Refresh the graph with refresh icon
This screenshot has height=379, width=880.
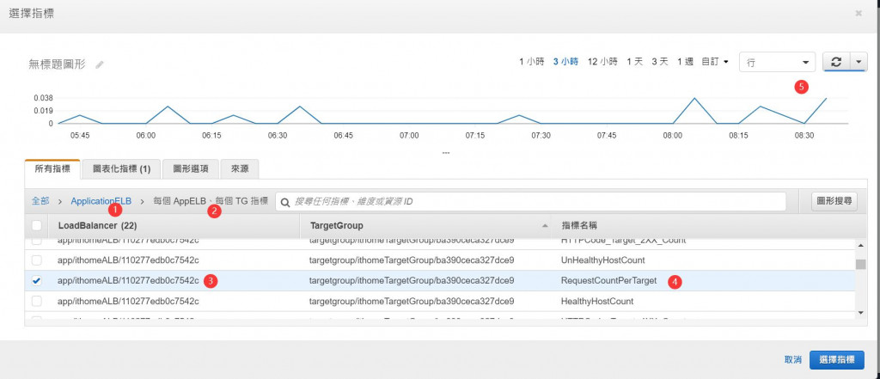pyautogui.click(x=836, y=63)
